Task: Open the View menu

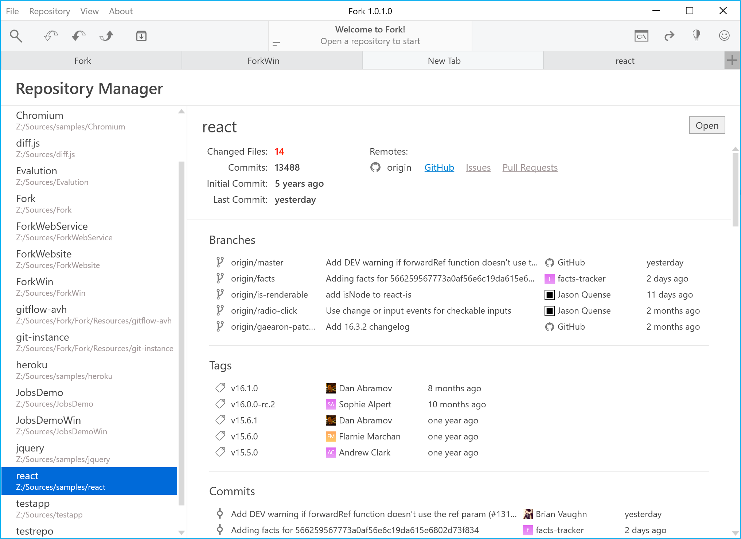Action: 89,11
